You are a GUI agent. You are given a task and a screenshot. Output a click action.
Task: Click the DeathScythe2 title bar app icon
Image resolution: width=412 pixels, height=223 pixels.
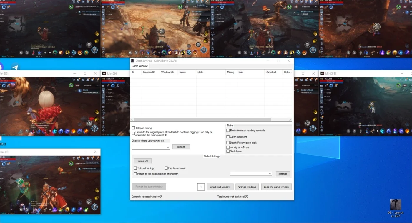132,61
